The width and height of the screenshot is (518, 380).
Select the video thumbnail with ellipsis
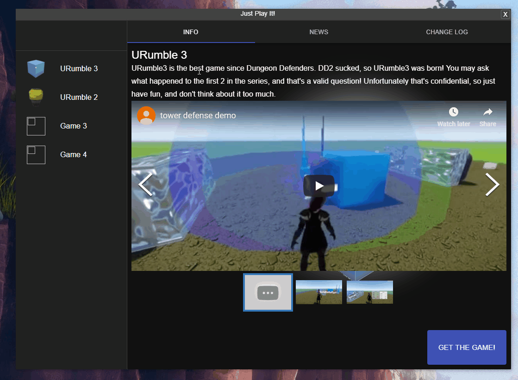(268, 292)
